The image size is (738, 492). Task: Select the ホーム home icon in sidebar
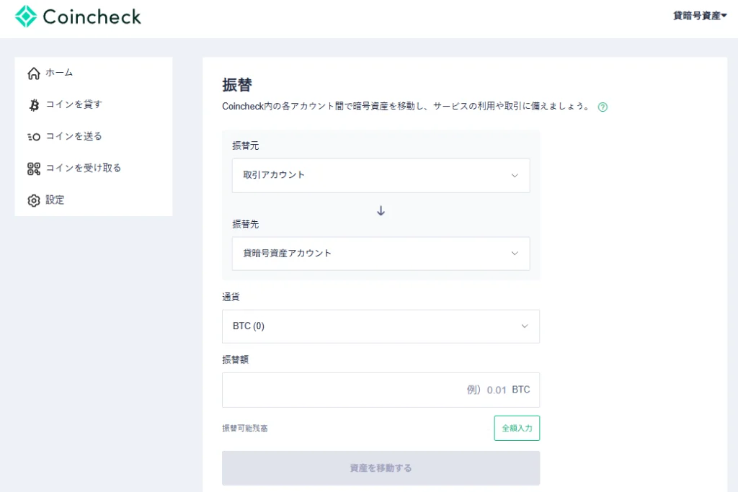coord(32,73)
